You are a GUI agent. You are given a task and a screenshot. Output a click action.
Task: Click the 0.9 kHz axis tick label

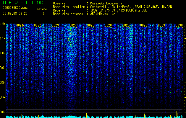click(x=3, y=68)
